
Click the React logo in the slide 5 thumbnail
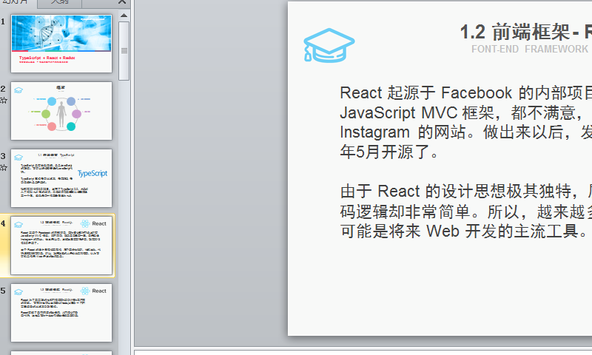coord(94,291)
